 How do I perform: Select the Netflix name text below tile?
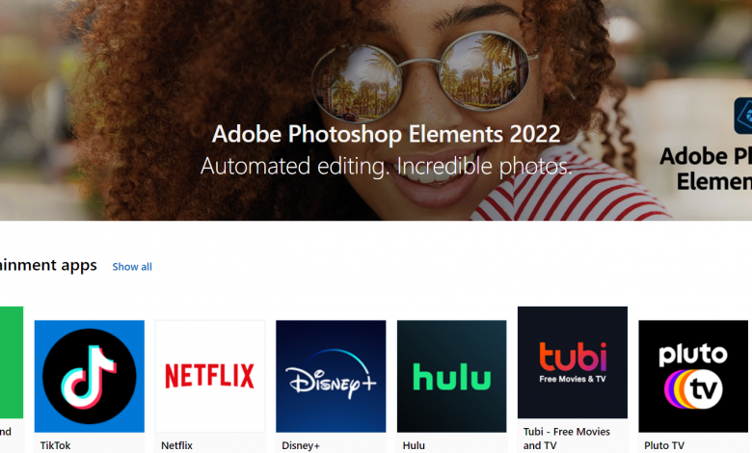(x=176, y=446)
